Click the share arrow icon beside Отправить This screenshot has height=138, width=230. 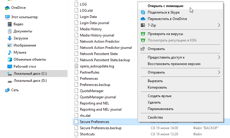click(x=143, y=49)
